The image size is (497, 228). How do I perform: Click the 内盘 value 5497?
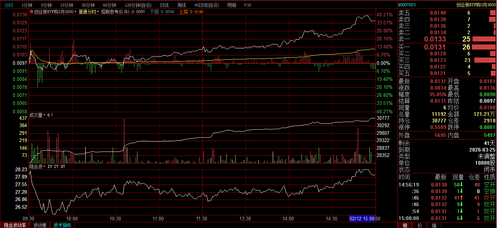coord(490,135)
